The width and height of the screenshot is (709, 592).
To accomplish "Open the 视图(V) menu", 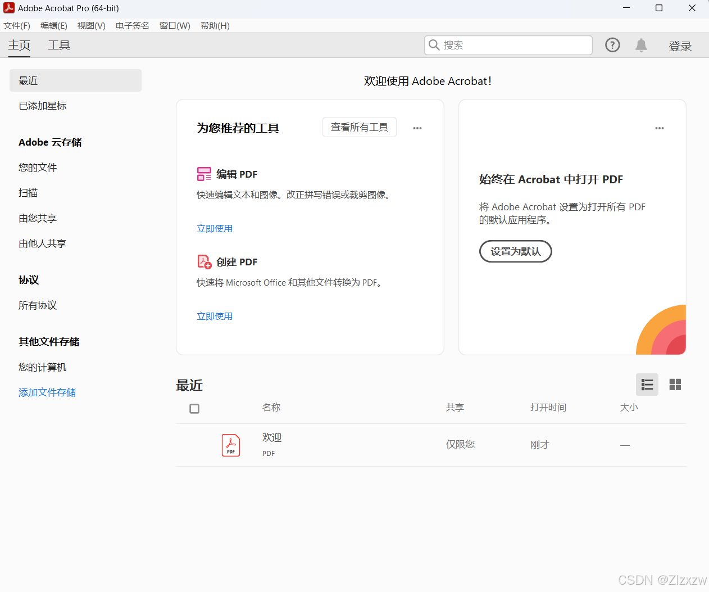I will pyautogui.click(x=92, y=26).
